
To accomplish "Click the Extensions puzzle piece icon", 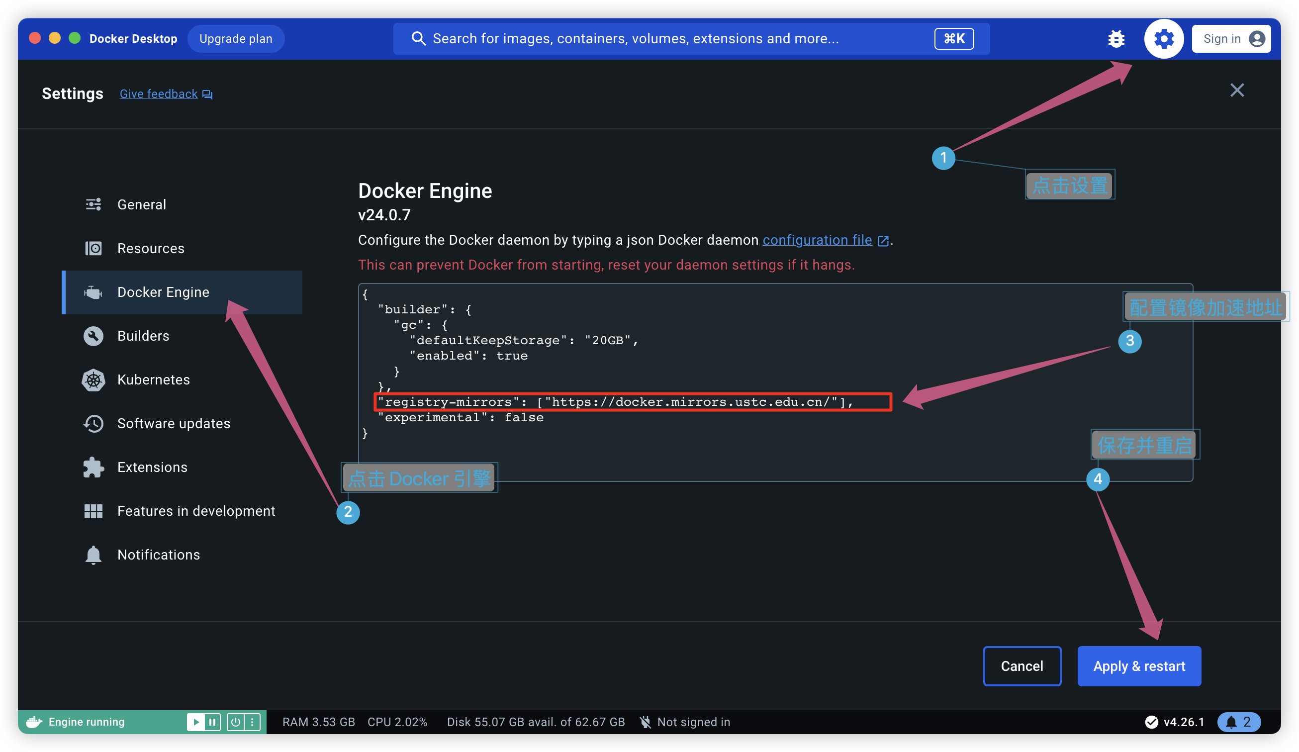I will click(93, 468).
